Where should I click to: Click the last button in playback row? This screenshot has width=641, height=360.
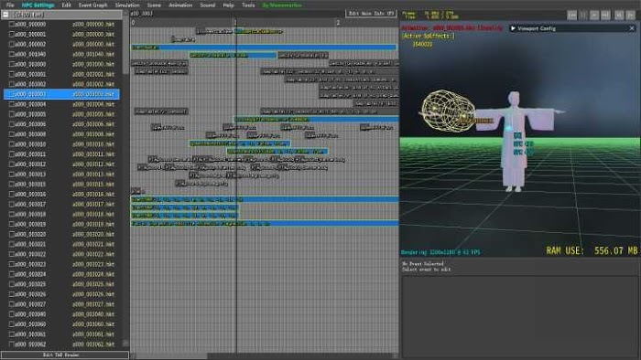coord(631,16)
